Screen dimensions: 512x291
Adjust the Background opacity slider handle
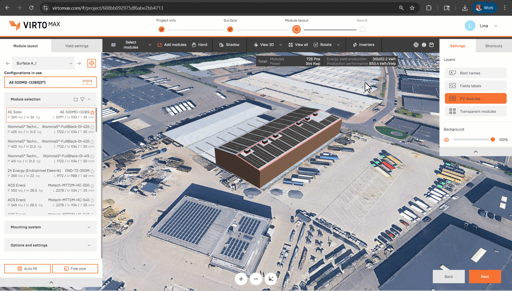[x=493, y=140]
